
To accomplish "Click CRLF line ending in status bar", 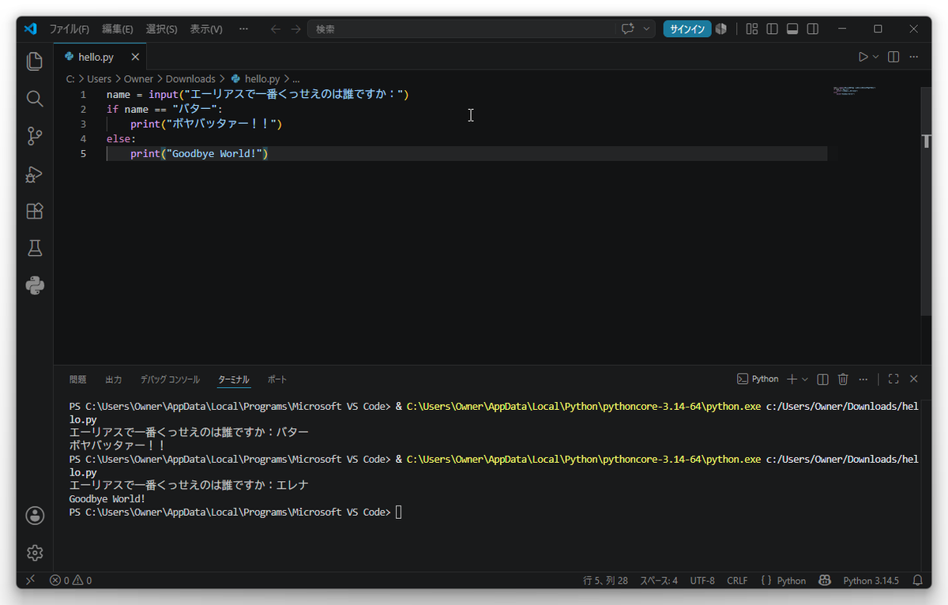I will 737,581.
